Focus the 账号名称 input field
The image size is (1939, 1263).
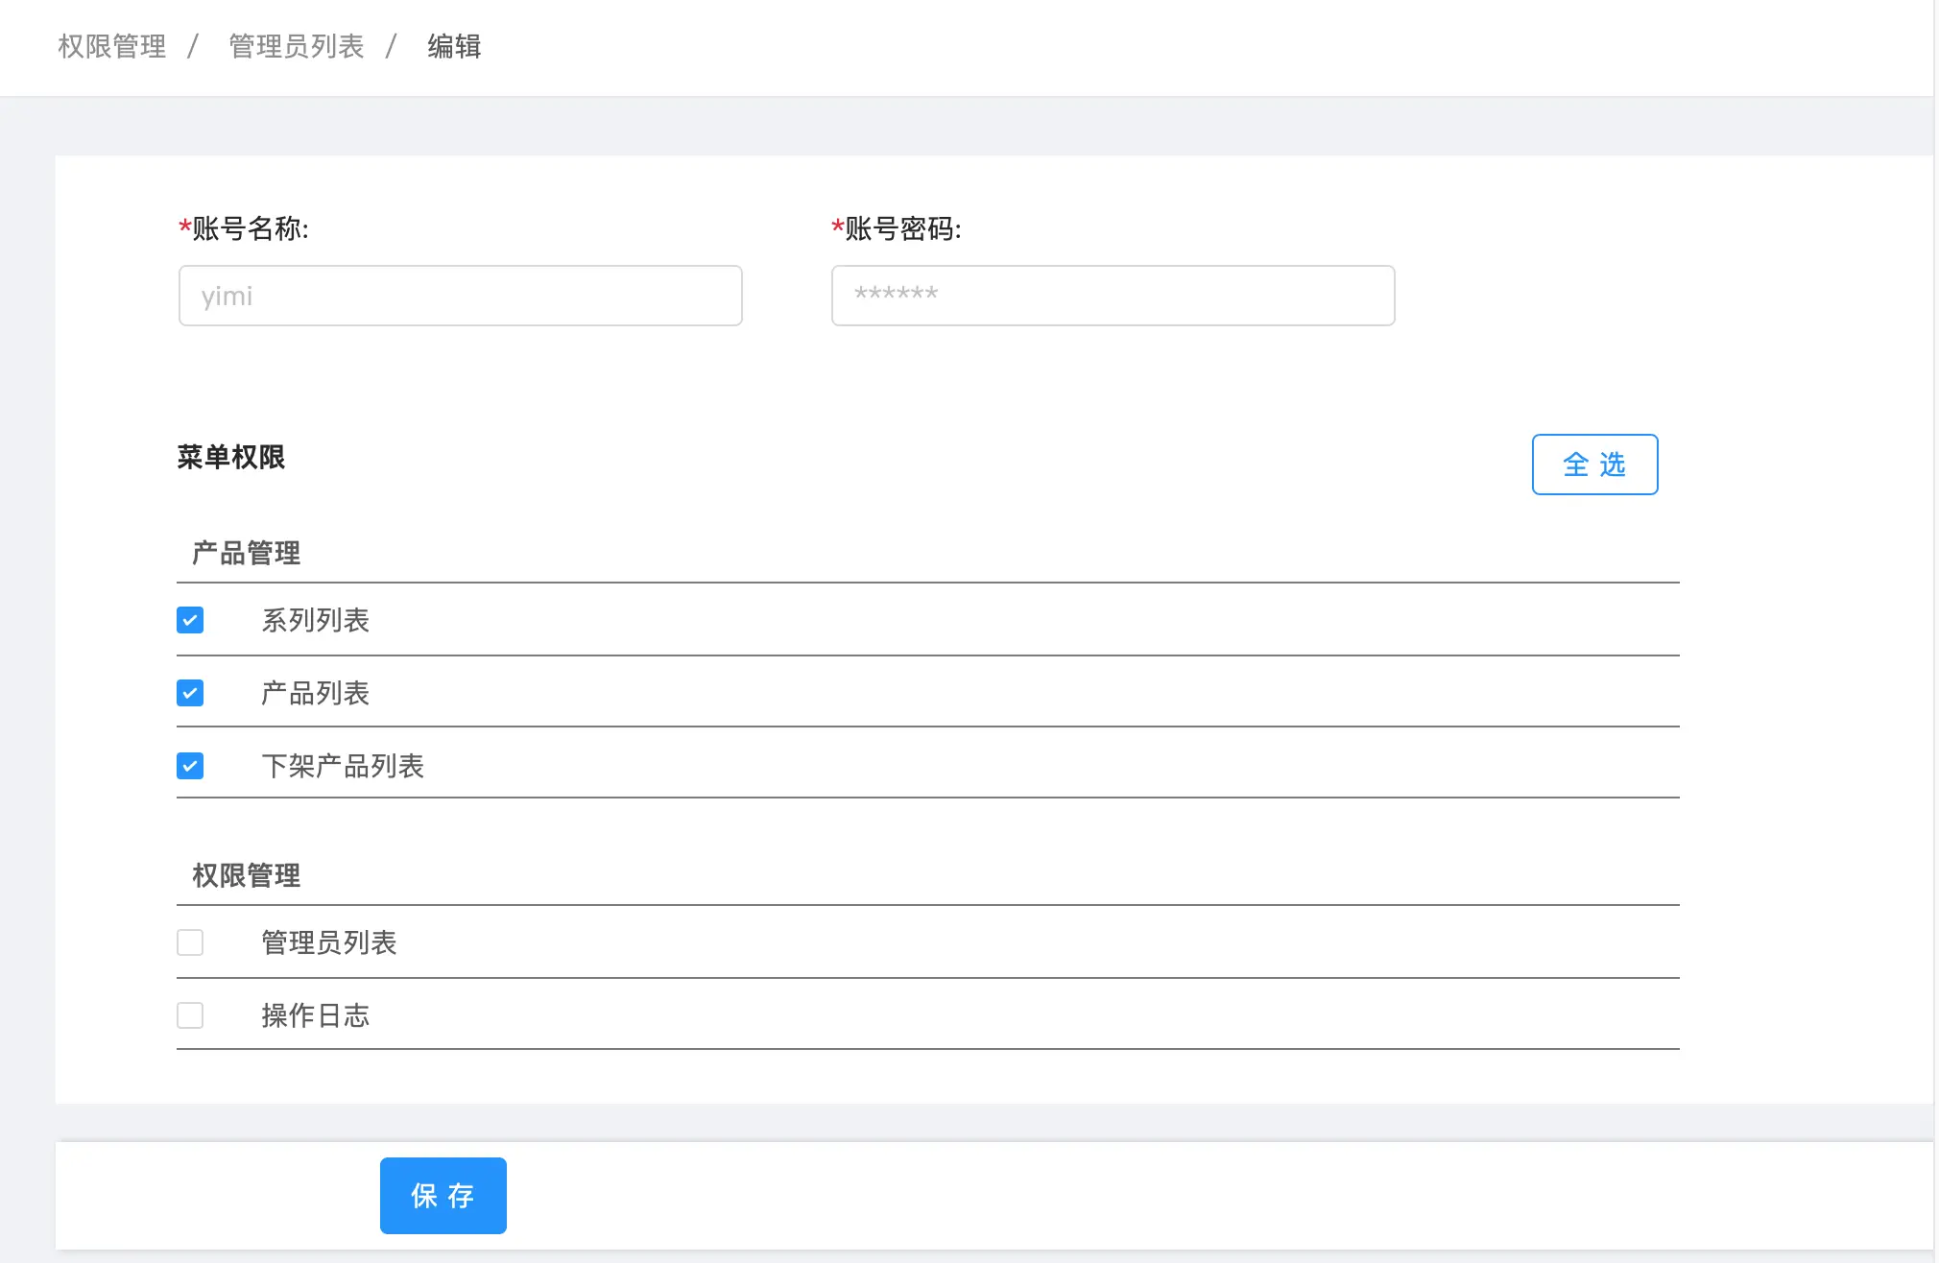pos(460,296)
